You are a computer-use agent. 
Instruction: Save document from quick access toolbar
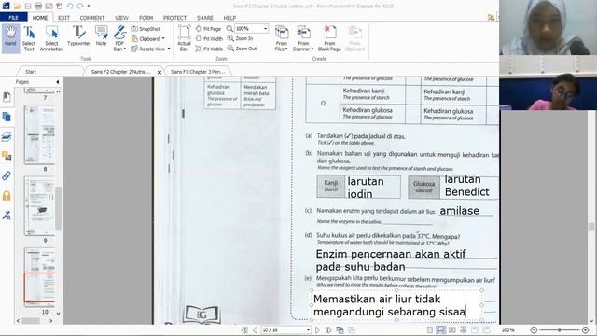(28, 7)
